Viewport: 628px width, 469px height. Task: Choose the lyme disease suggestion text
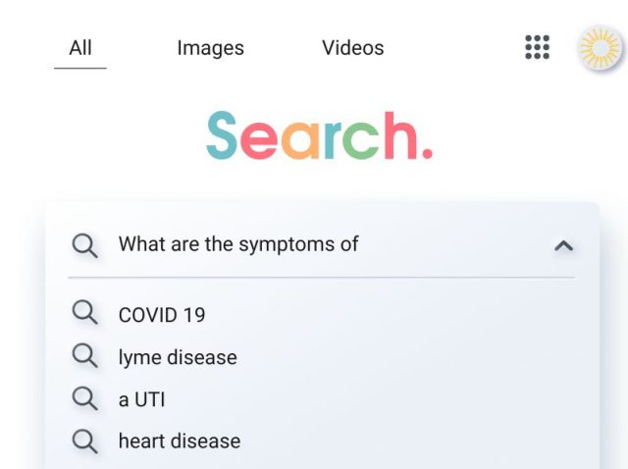tap(178, 357)
